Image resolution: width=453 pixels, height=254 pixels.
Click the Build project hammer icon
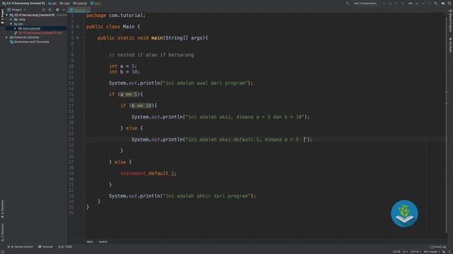[348, 3]
